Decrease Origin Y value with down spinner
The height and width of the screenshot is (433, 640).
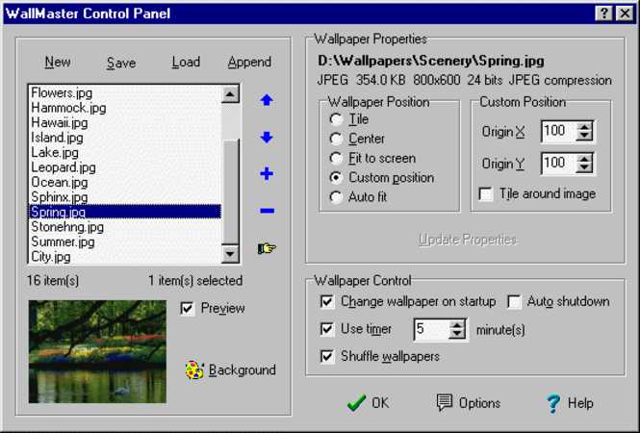click(x=585, y=169)
